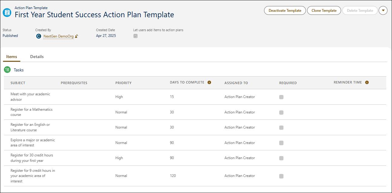Open the Reminder Time info tooltip
This screenshot has height=193, width=392.
(x=367, y=82)
